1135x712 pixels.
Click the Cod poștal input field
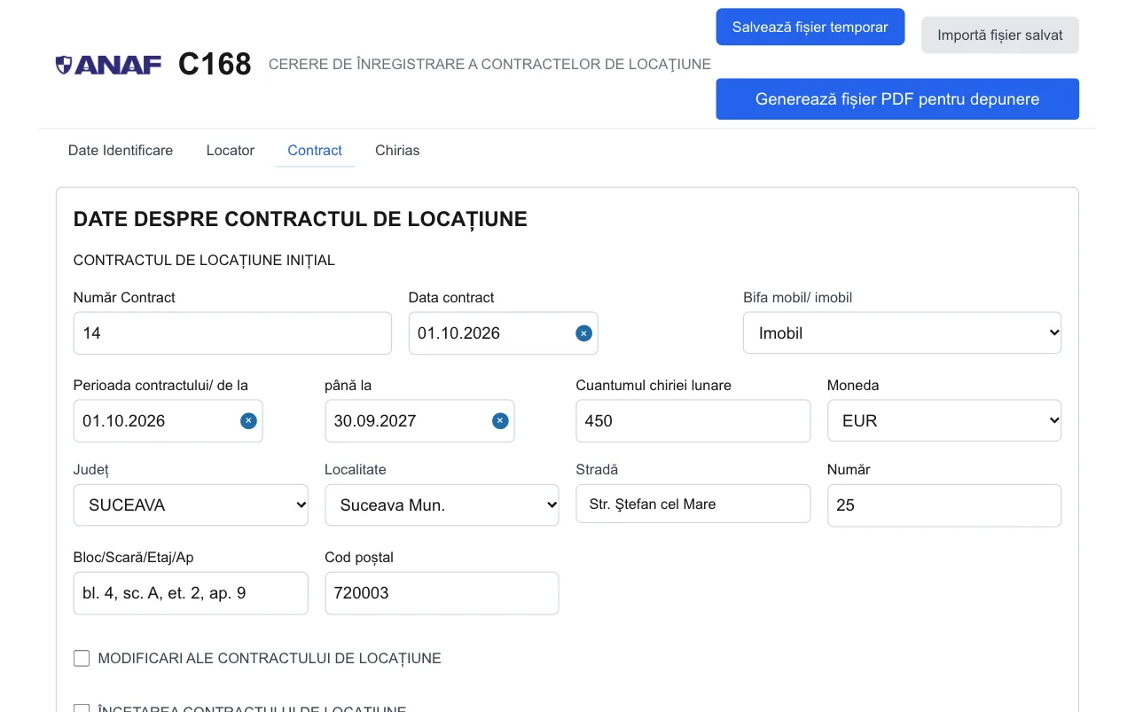click(442, 593)
